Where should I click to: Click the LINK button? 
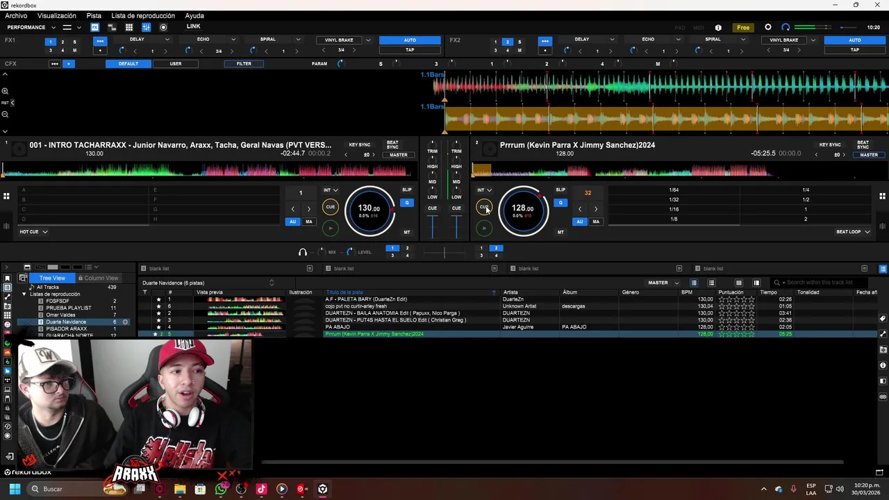tap(194, 27)
